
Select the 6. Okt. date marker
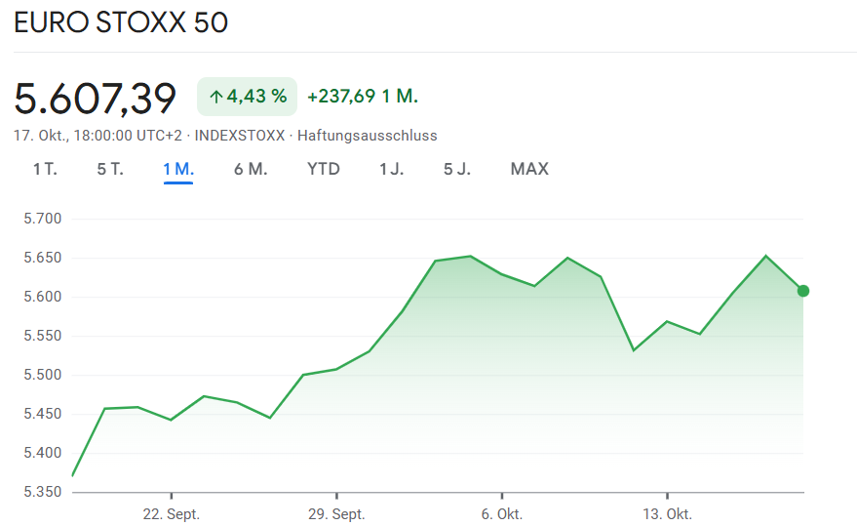tap(501, 513)
